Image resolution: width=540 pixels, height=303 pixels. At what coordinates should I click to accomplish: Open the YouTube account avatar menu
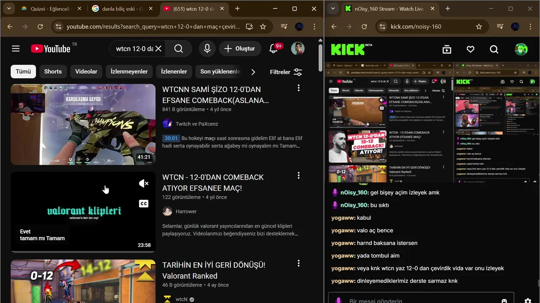coord(298,49)
